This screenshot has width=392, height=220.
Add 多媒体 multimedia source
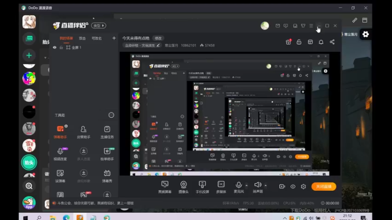[x=221, y=187]
